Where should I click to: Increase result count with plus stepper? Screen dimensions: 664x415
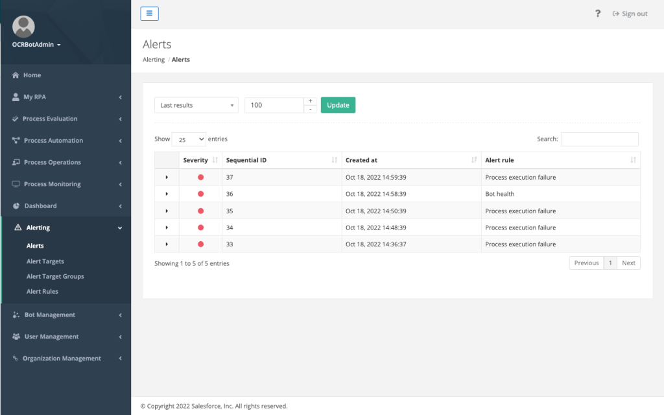(x=311, y=101)
